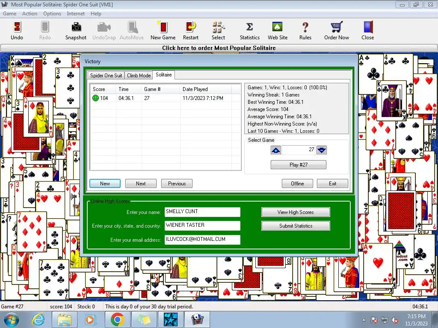Open Google Chrome from the taskbar
The width and height of the screenshot is (438, 328).
point(117,319)
